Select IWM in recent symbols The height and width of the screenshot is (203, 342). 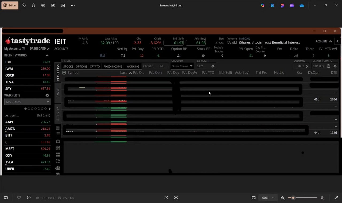tap(28, 69)
